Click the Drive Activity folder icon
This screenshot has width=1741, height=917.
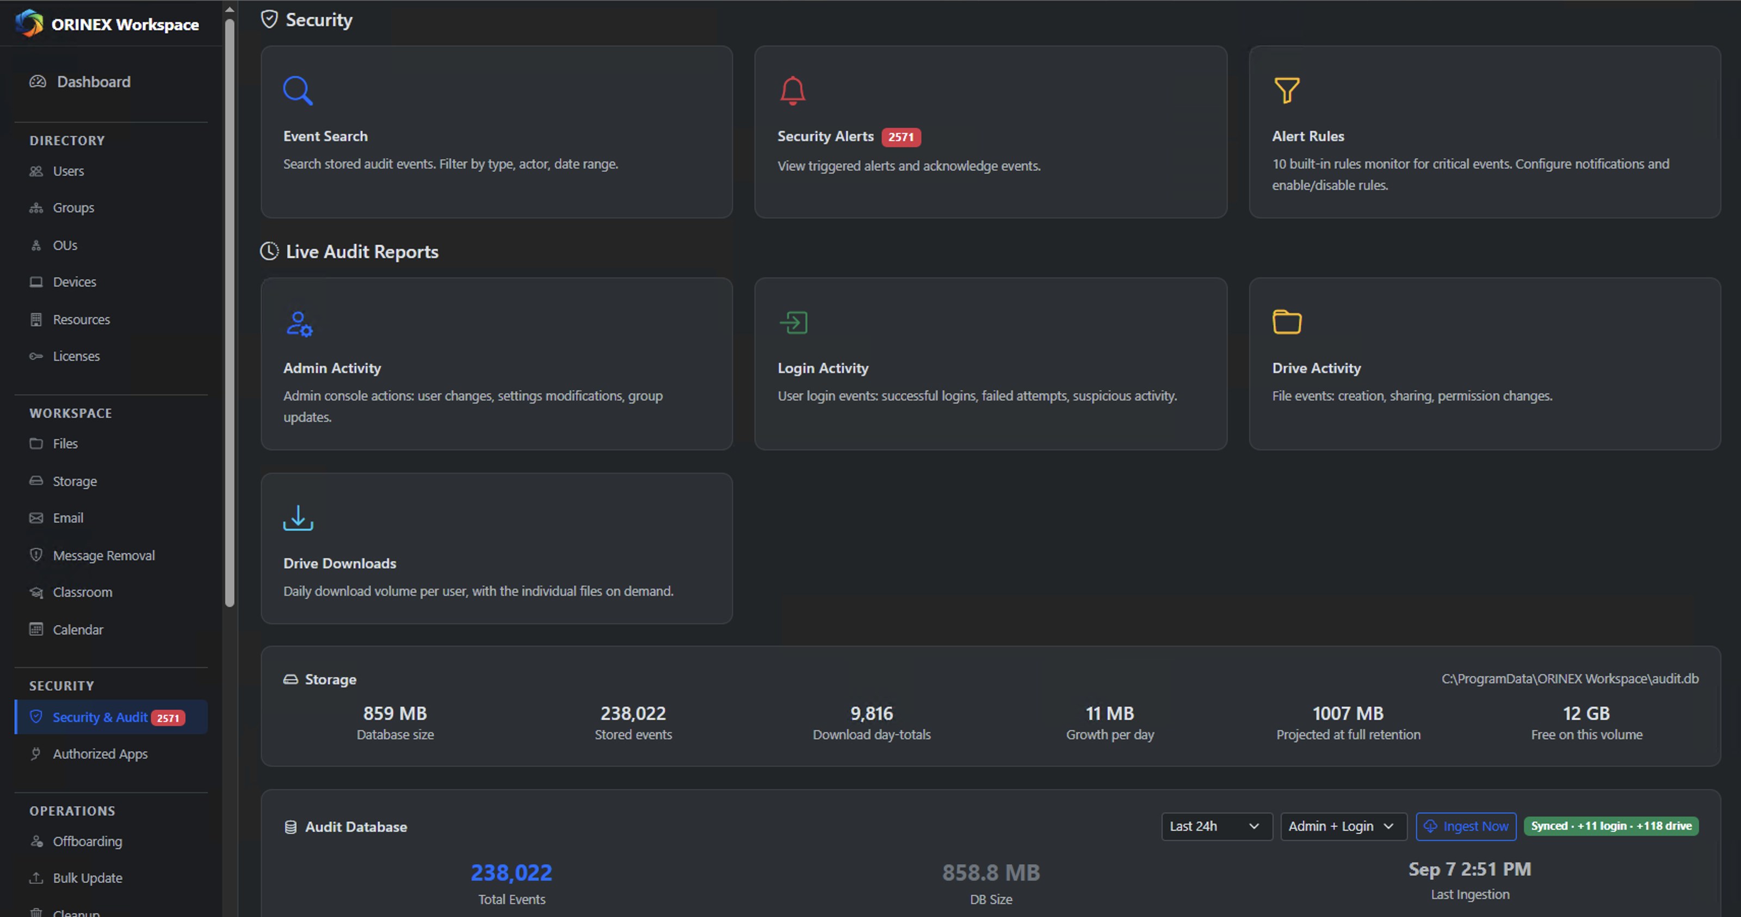coord(1287,321)
